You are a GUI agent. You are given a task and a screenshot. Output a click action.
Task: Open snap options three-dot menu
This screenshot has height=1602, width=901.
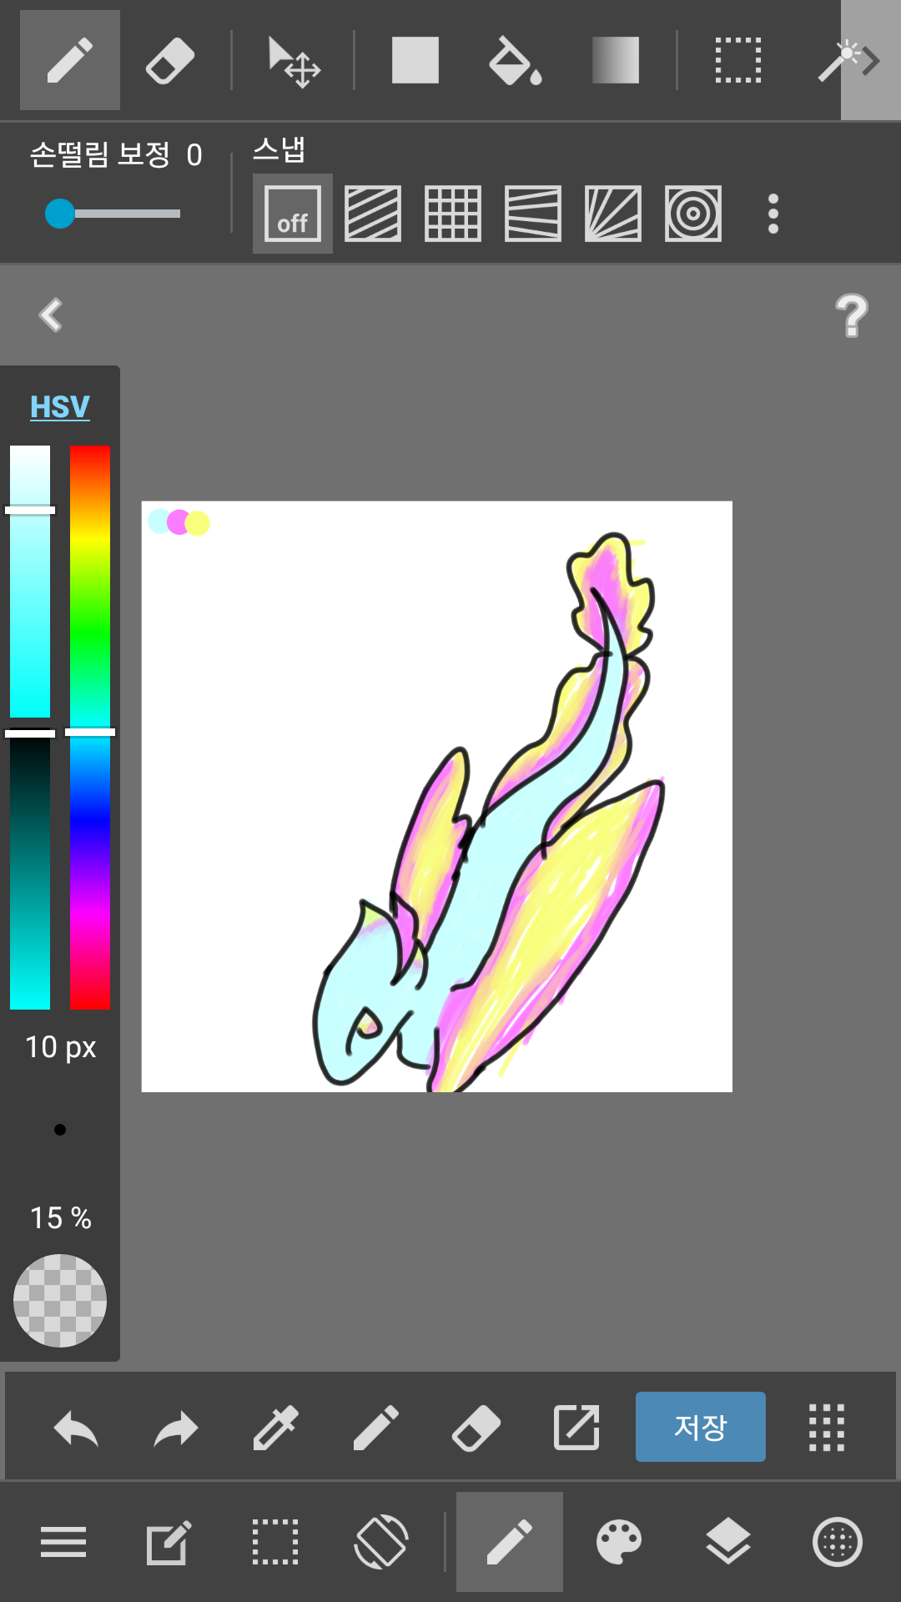(x=773, y=214)
